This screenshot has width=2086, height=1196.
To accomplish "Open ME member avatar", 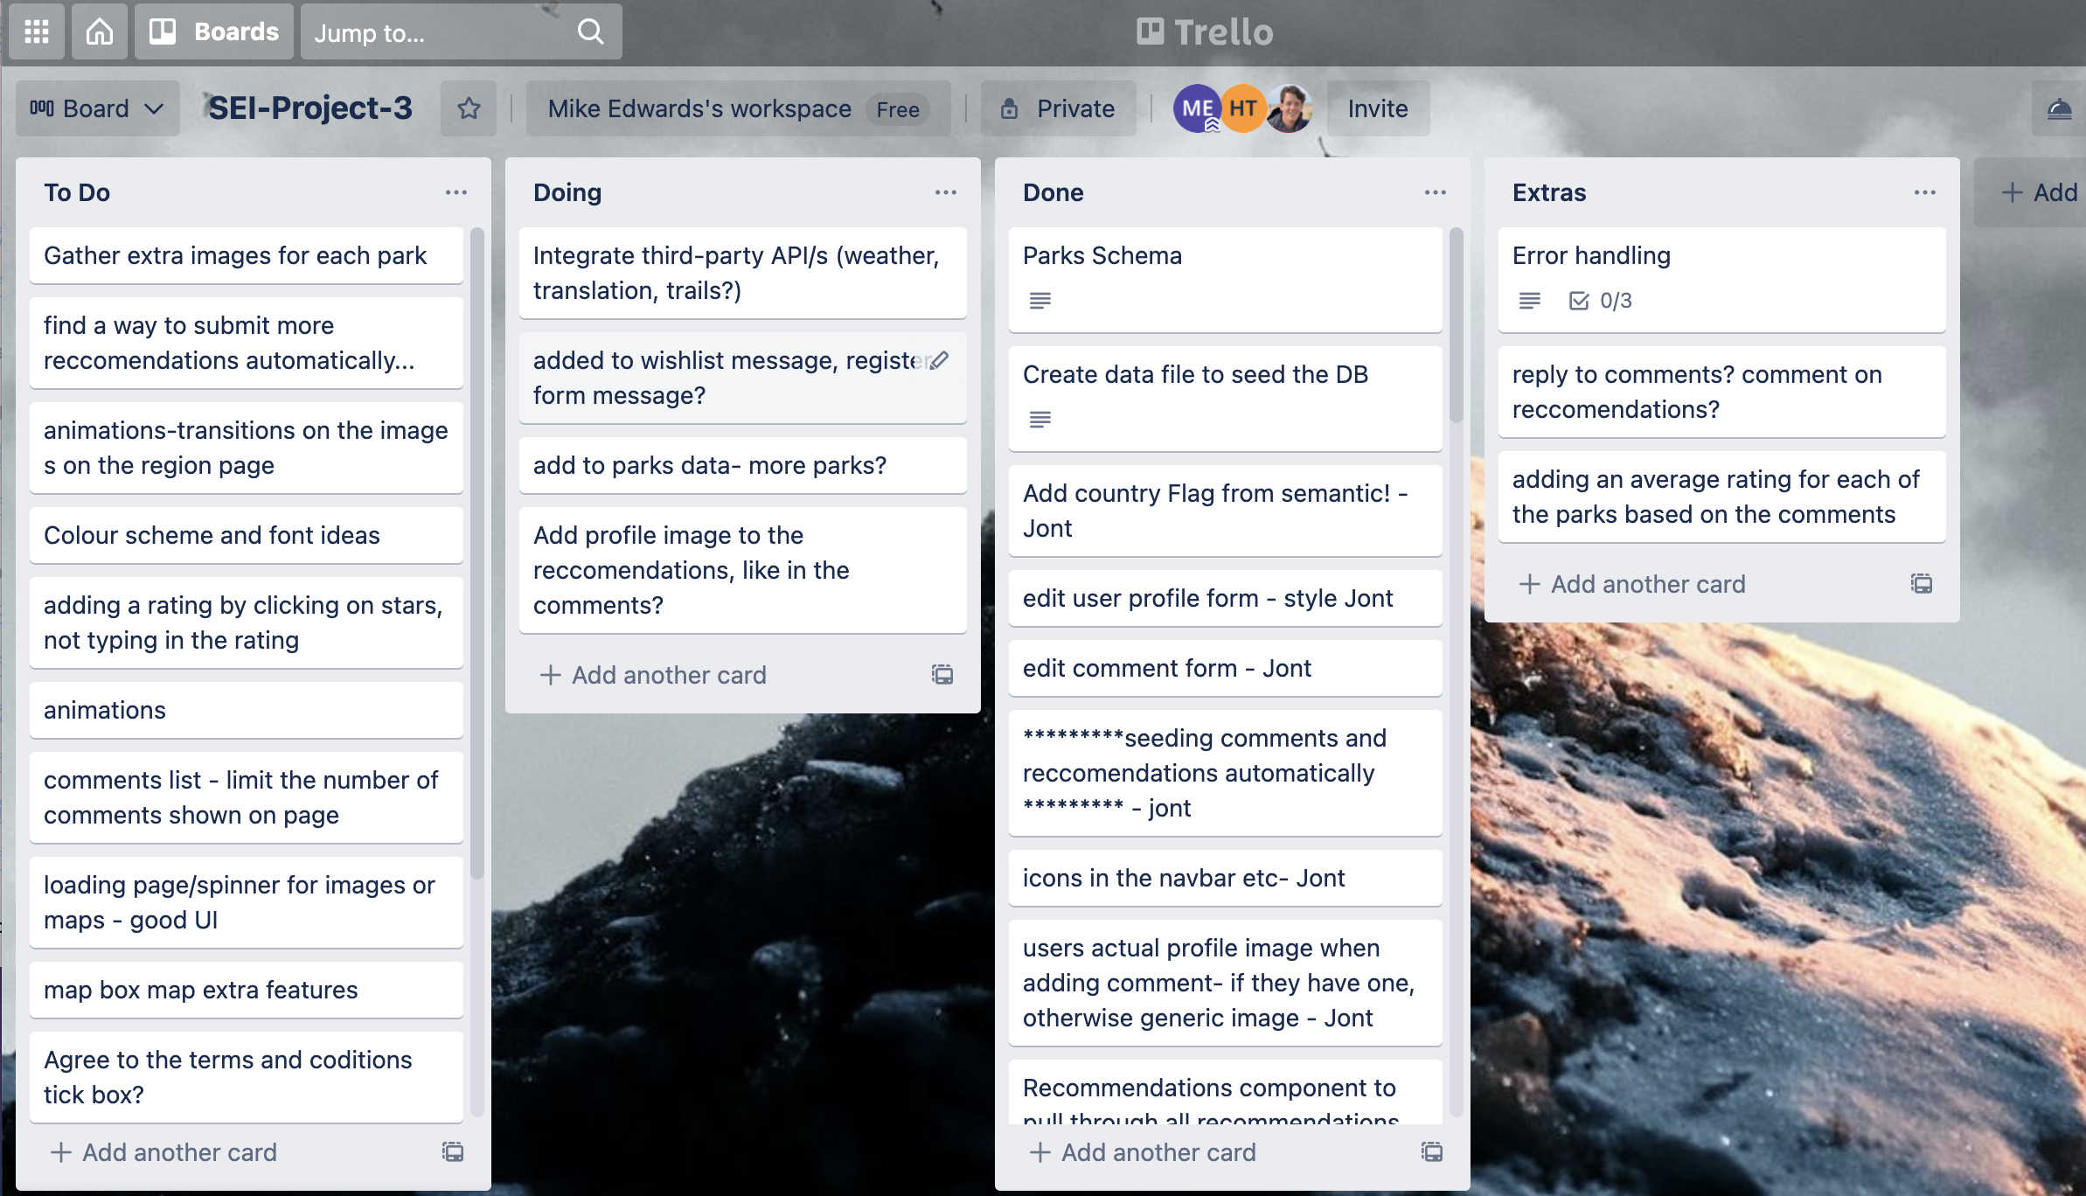I will pos(1197,108).
